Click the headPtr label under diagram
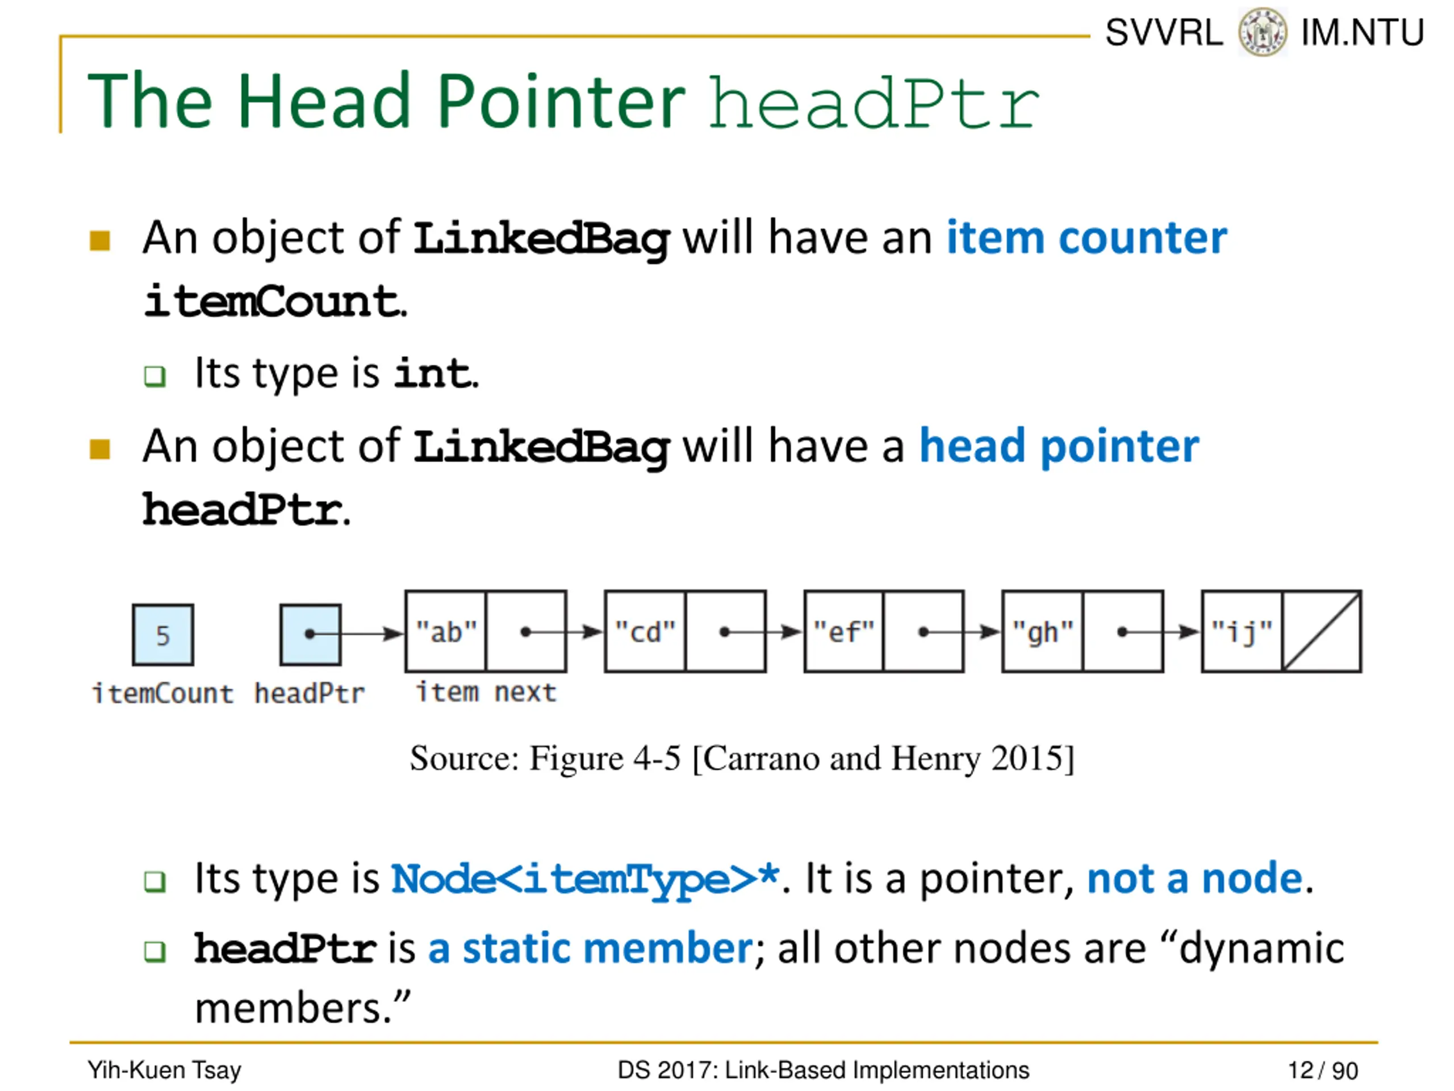The image size is (1454, 1091). [x=310, y=694]
